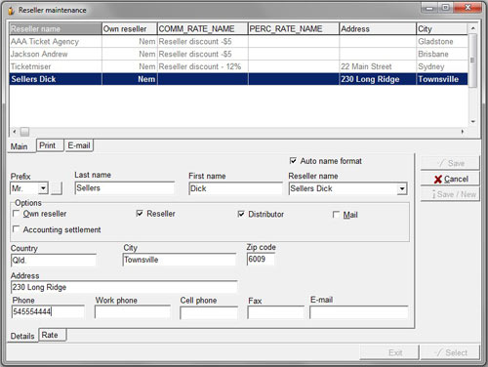Click the Exit button
Viewport: 488px width, 367px height.
(389, 352)
